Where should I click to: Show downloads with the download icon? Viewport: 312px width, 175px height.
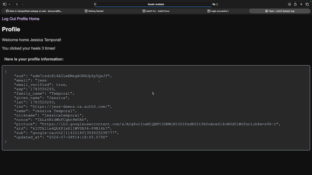[x=289, y=4]
